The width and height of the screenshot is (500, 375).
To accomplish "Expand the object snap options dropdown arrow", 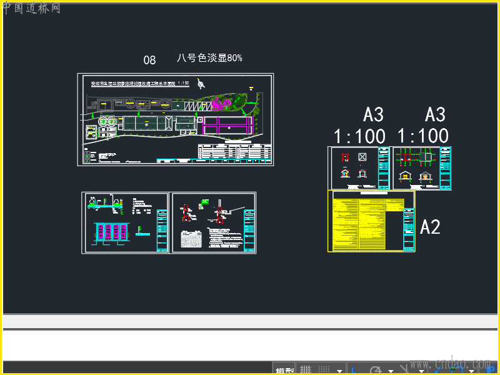I will pyautogui.click(x=471, y=371).
